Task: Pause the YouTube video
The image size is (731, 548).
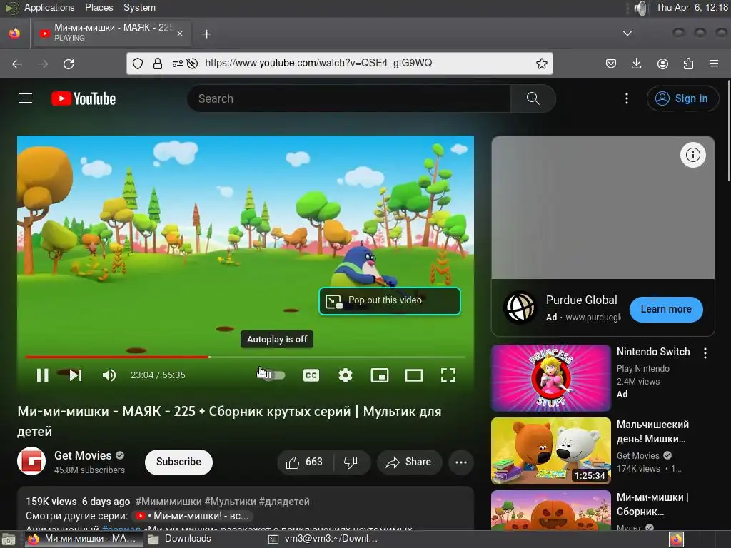Action: point(42,375)
